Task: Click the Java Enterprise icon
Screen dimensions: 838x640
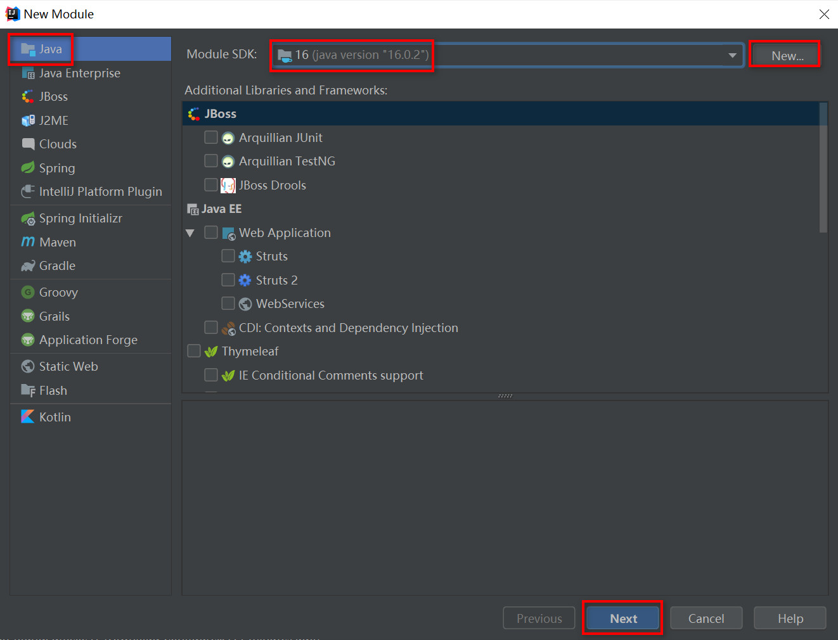Action: point(28,74)
